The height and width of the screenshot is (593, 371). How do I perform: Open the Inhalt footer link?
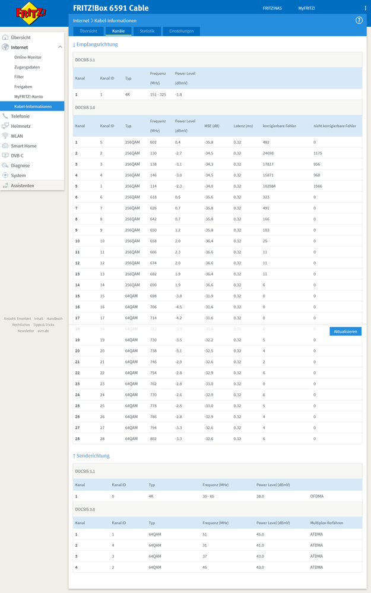[x=39, y=318]
